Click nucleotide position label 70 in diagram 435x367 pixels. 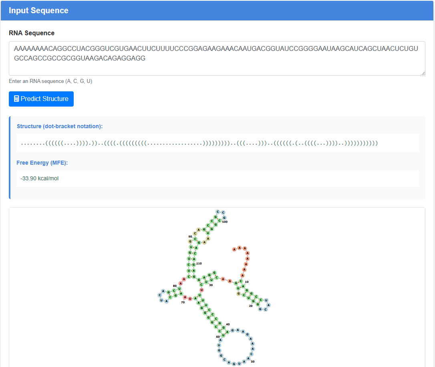coord(183,302)
